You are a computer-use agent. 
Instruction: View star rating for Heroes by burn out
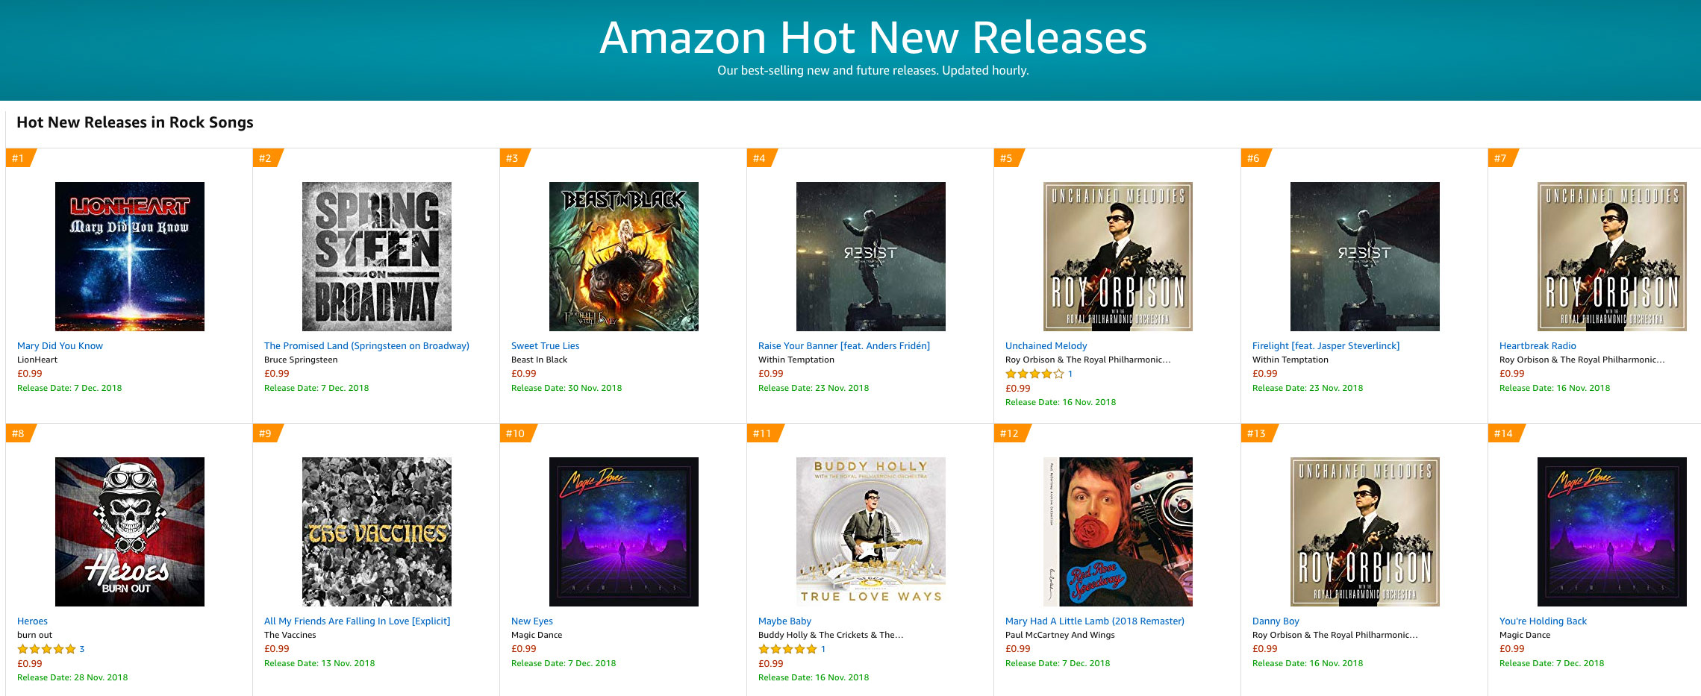pos(46,649)
